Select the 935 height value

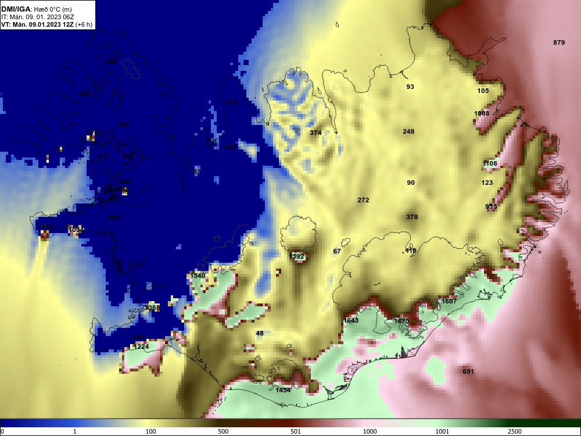(491, 207)
